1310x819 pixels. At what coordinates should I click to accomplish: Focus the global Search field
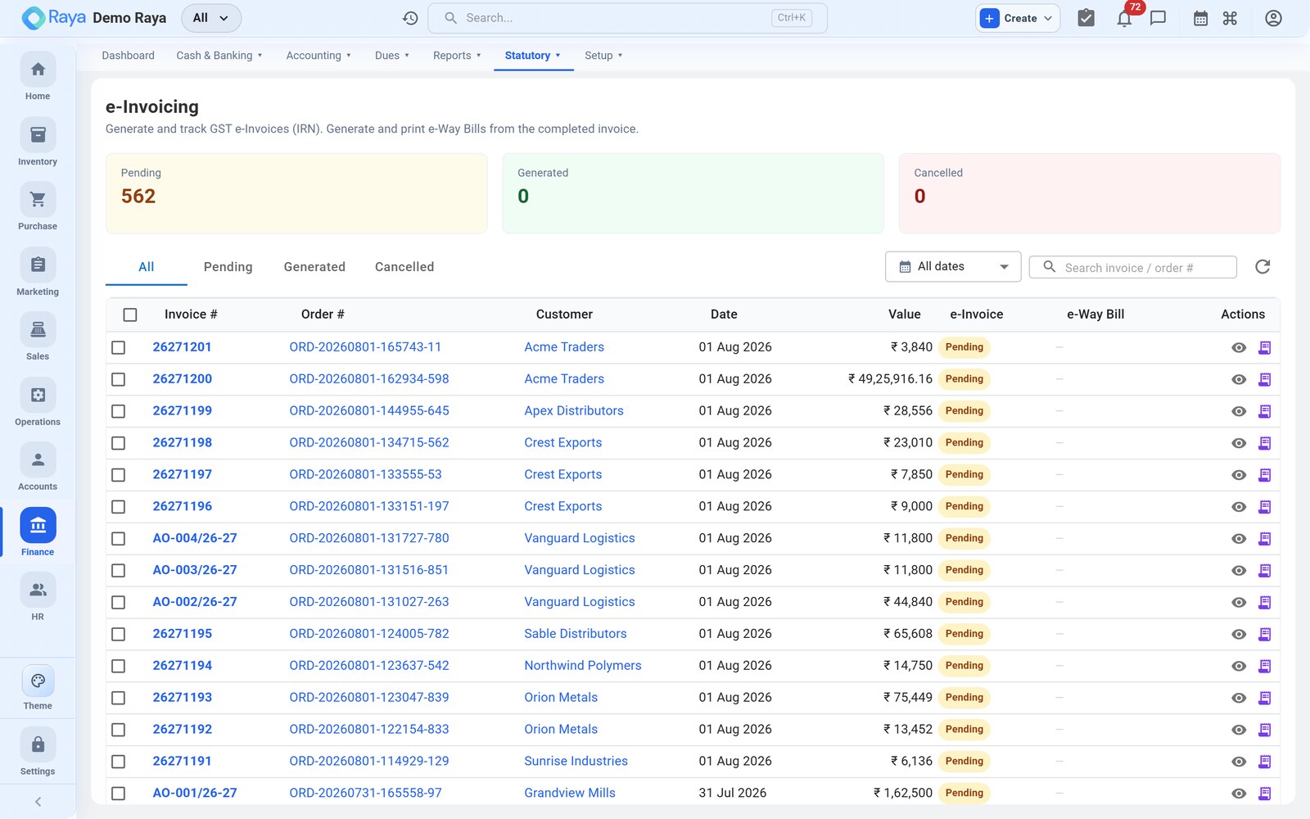click(627, 18)
